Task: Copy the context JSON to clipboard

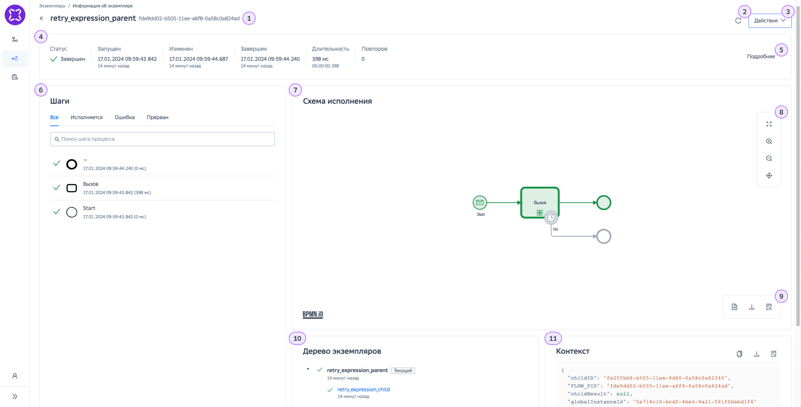Action: click(x=739, y=354)
